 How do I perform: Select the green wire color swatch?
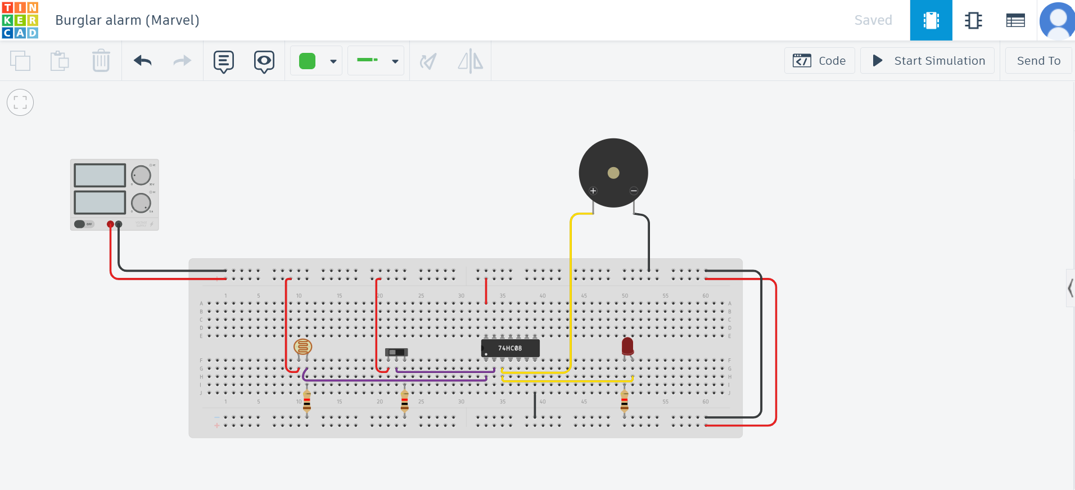[308, 61]
